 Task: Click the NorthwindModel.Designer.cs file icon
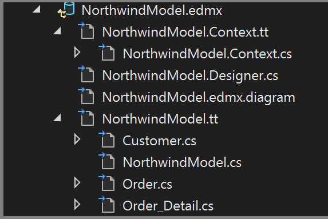click(x=86, y=74)
